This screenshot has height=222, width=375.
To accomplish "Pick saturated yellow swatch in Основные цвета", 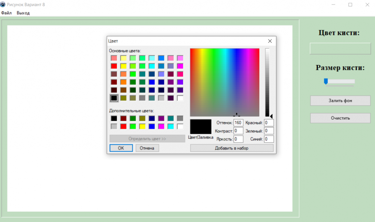I will point(123,66).
